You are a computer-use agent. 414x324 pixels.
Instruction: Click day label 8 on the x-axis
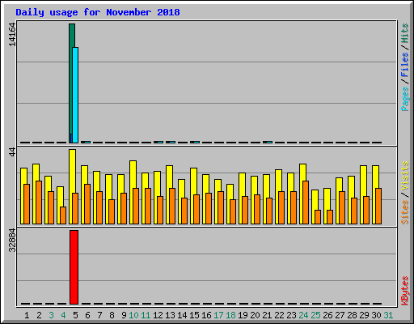[112, 315]
